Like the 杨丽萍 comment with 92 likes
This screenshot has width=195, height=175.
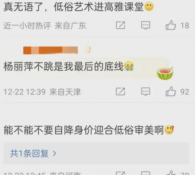[171, 91]
